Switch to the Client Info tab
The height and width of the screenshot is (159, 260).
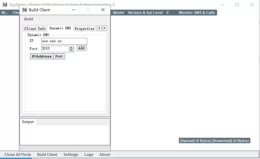coord(35,29)
